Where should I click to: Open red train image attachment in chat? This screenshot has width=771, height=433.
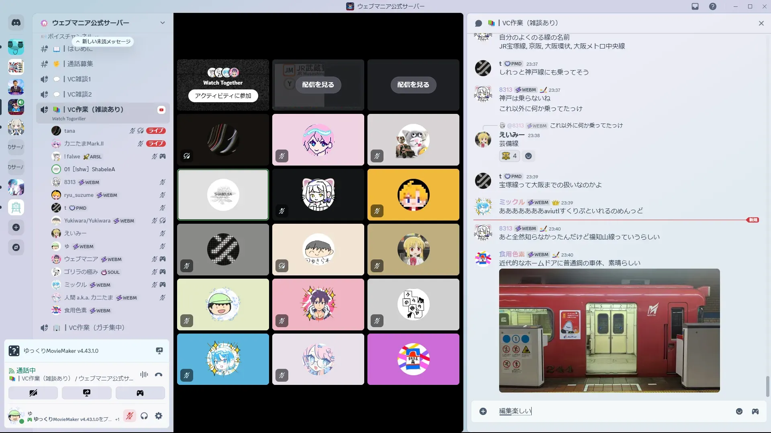(609, 330)
